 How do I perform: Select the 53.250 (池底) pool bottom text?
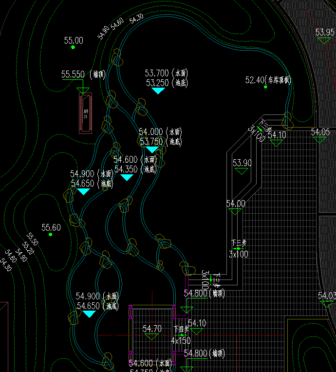pyautogui.click(x=167, y=83)
